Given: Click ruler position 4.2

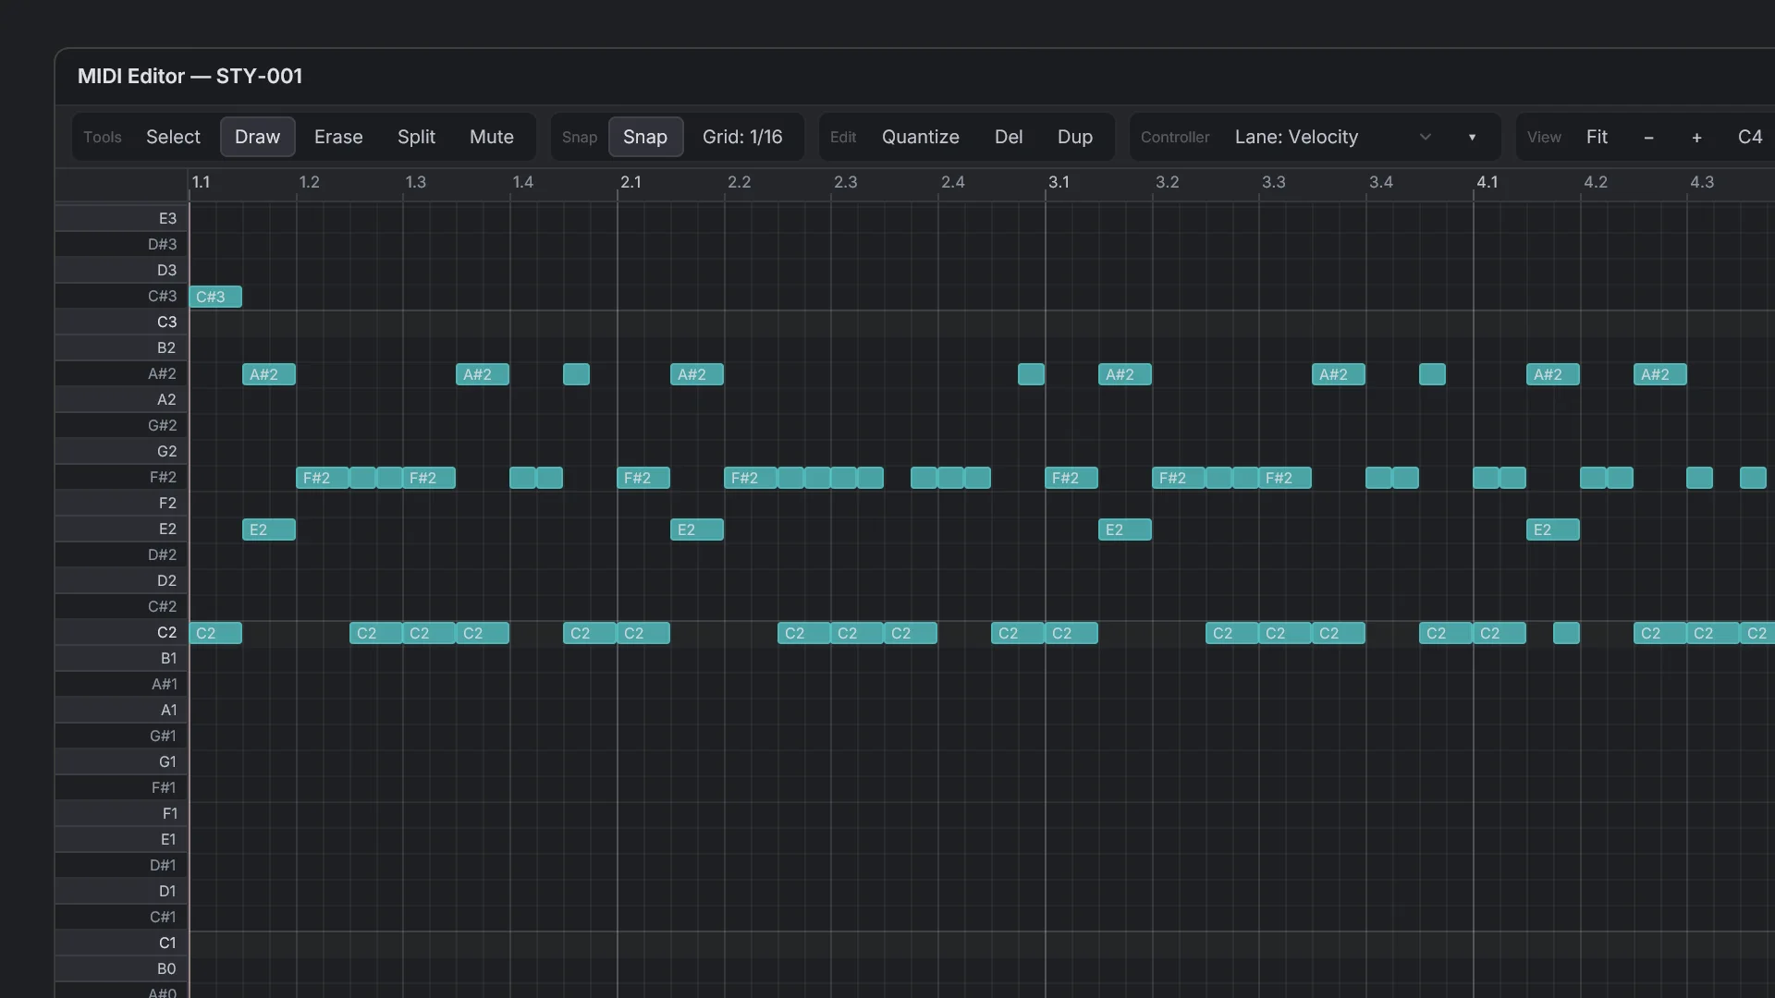Looking at the screenshot, I should tap(1596, 182).
